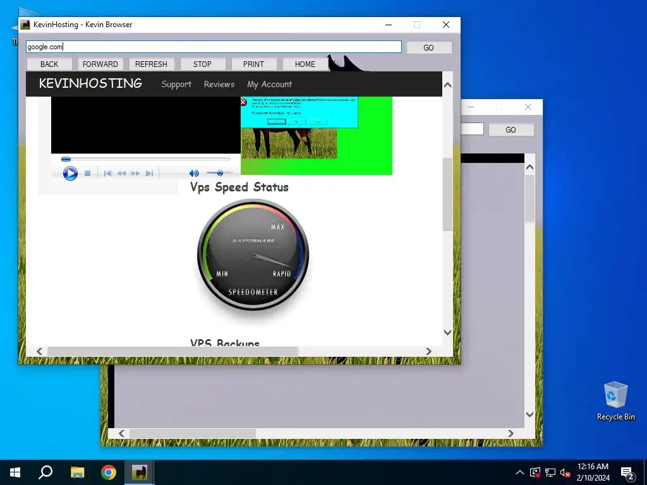
Task: Stop the embedded media player
Action: pos(87,174)
